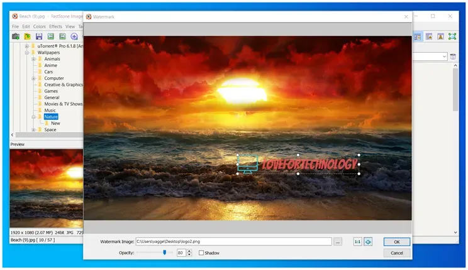Click the 'Beach (9).jpg [ 10 / 57 ]' status text
468x270 pixels.
[33, 240]
